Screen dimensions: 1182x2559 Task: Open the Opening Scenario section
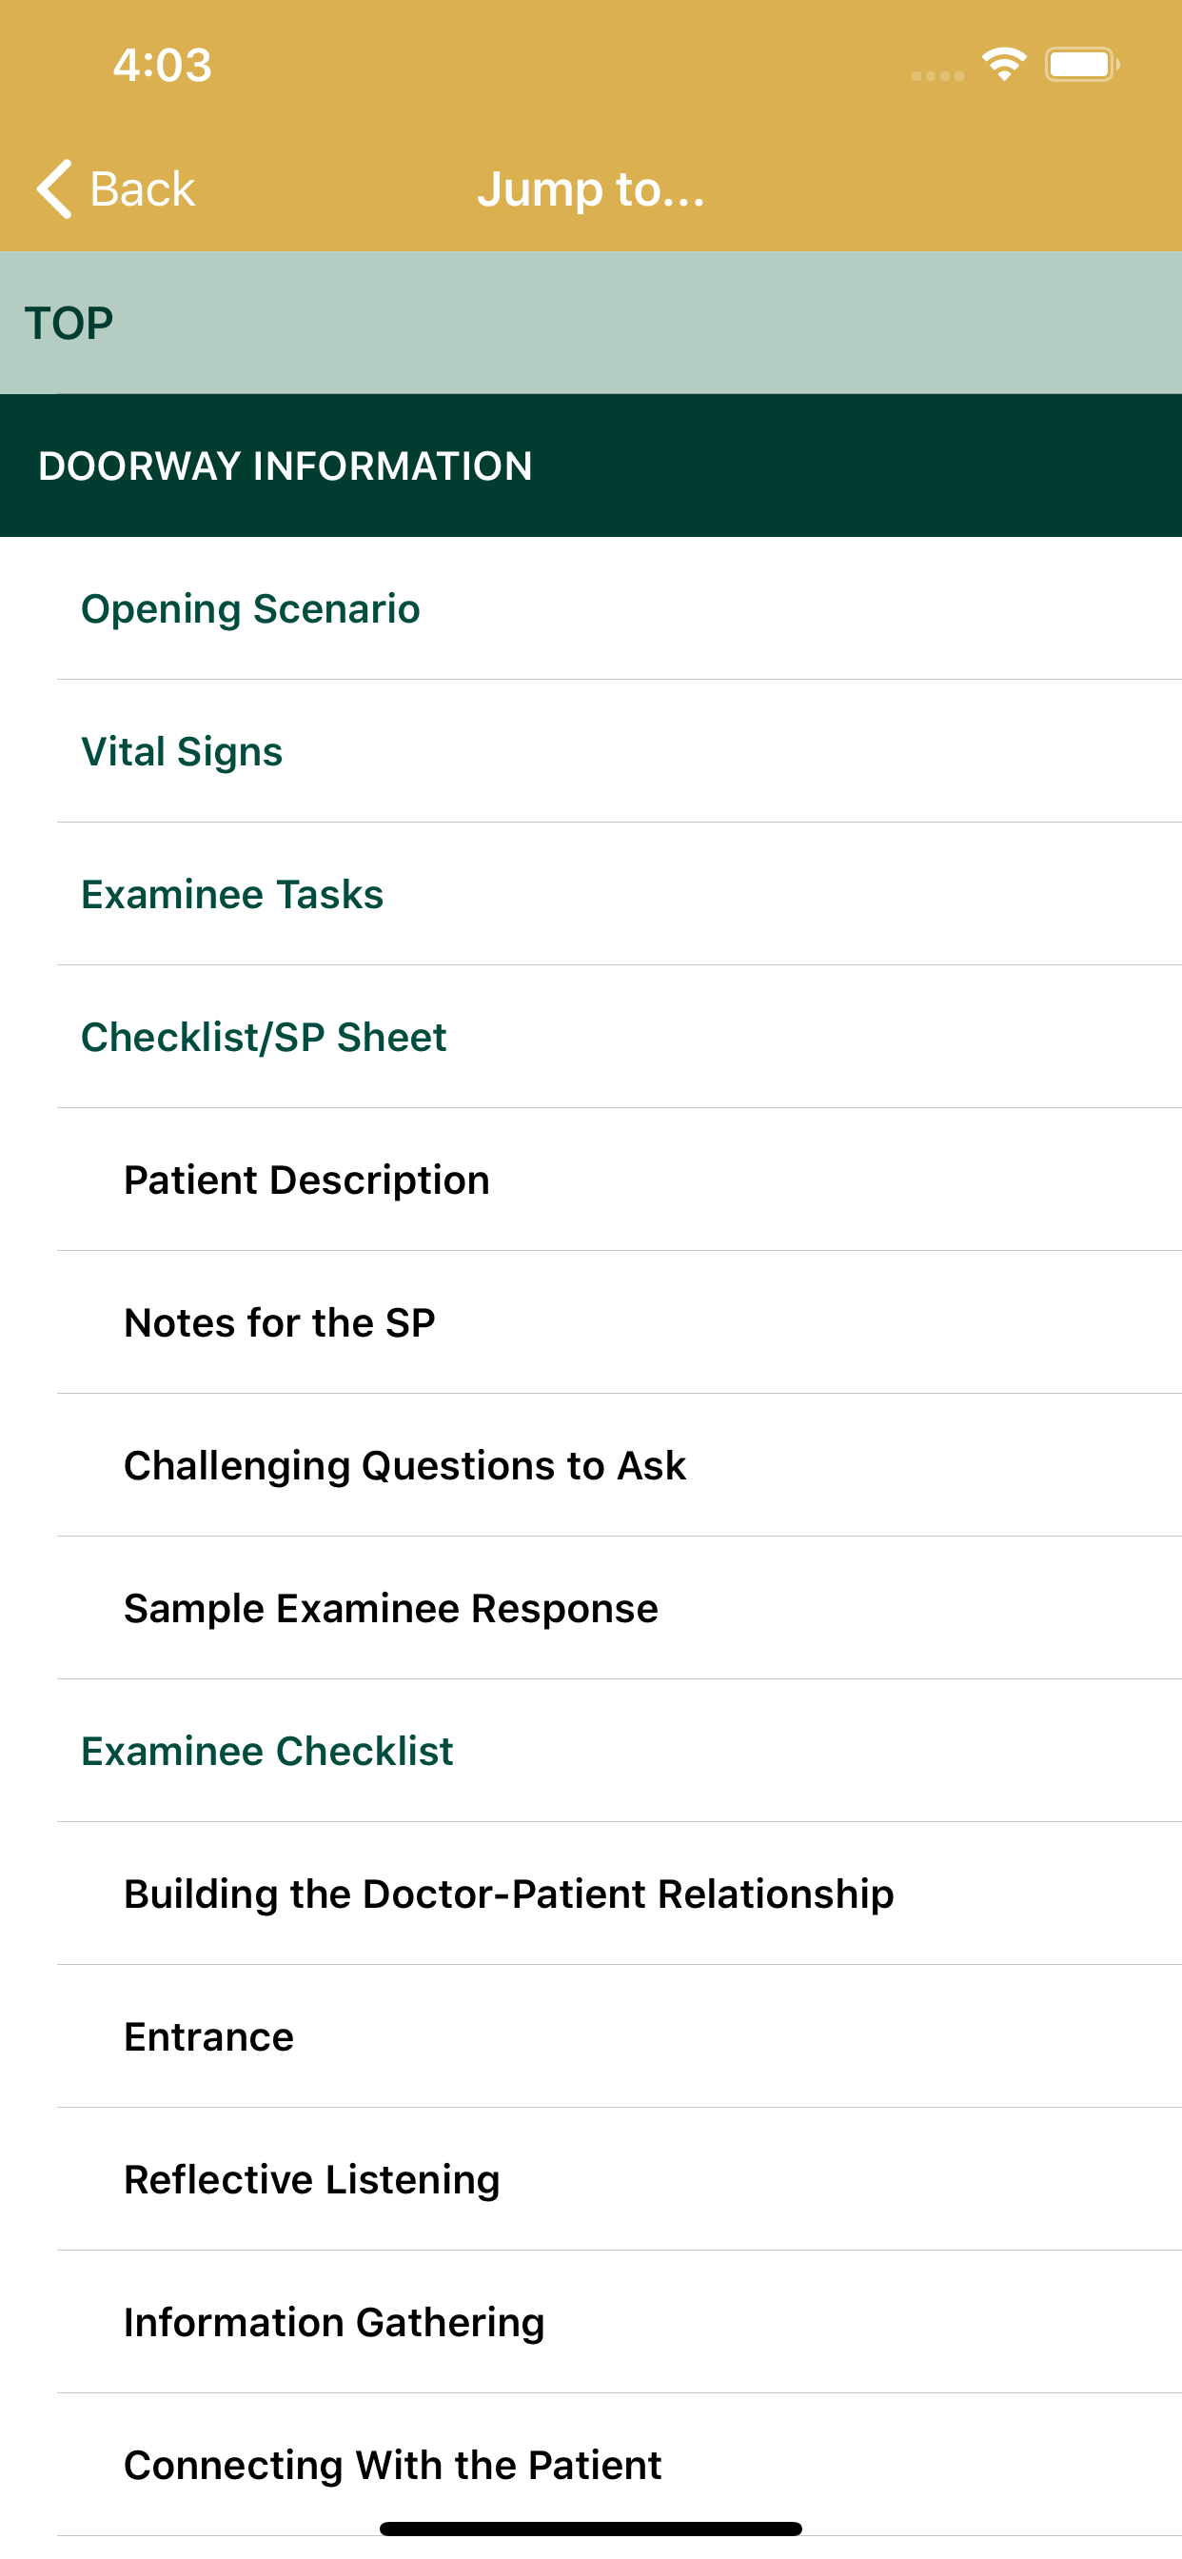point(250,609)
